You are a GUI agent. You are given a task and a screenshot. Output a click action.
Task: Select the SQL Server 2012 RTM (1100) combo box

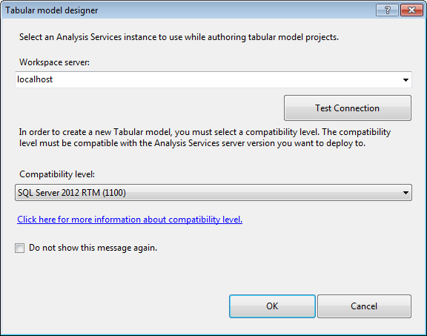(213, 193)
